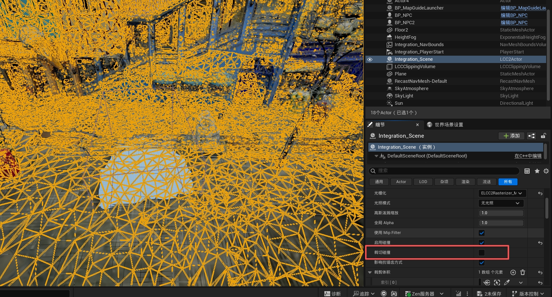Click the 诊断 diagnostics button
This screenshot has width=552, height=297.
(x=332, y=294)
